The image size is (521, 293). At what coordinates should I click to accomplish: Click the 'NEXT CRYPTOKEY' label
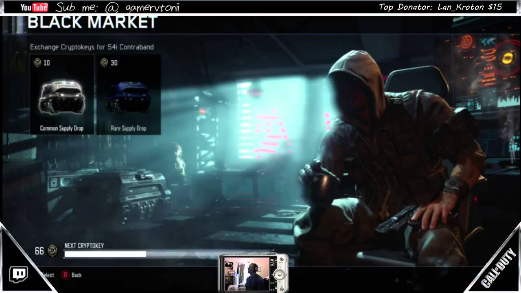[84, 246]
